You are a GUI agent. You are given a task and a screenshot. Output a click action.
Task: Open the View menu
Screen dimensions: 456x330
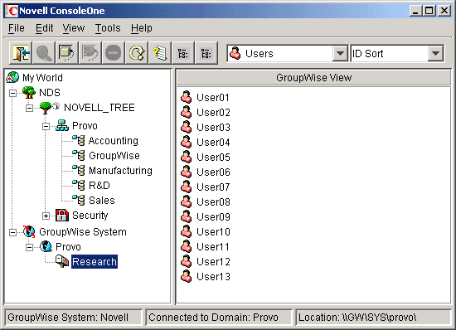click(x=74, y=28)
